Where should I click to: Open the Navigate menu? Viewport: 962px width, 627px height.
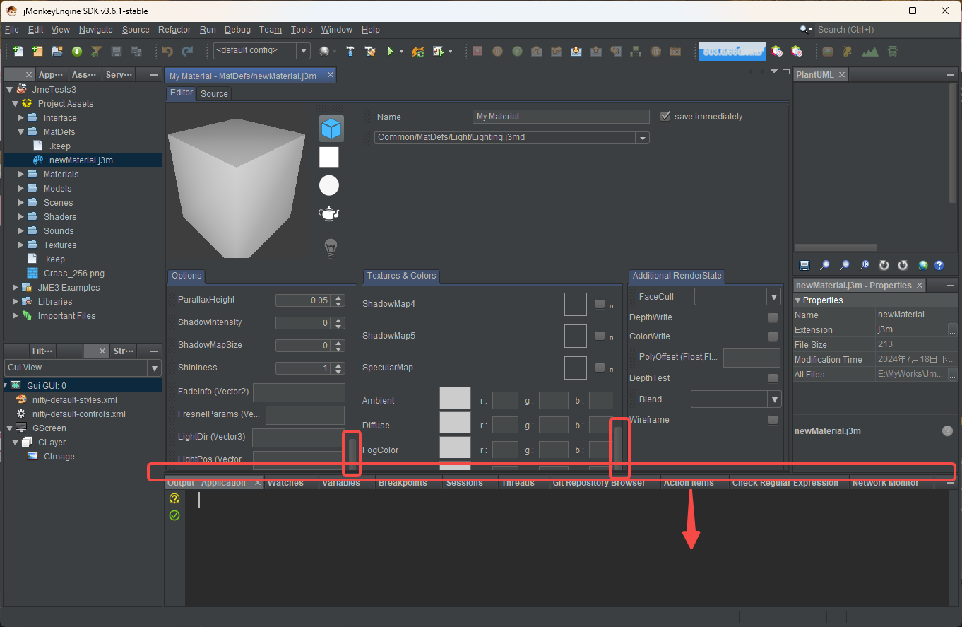click(x=96, y=30)
